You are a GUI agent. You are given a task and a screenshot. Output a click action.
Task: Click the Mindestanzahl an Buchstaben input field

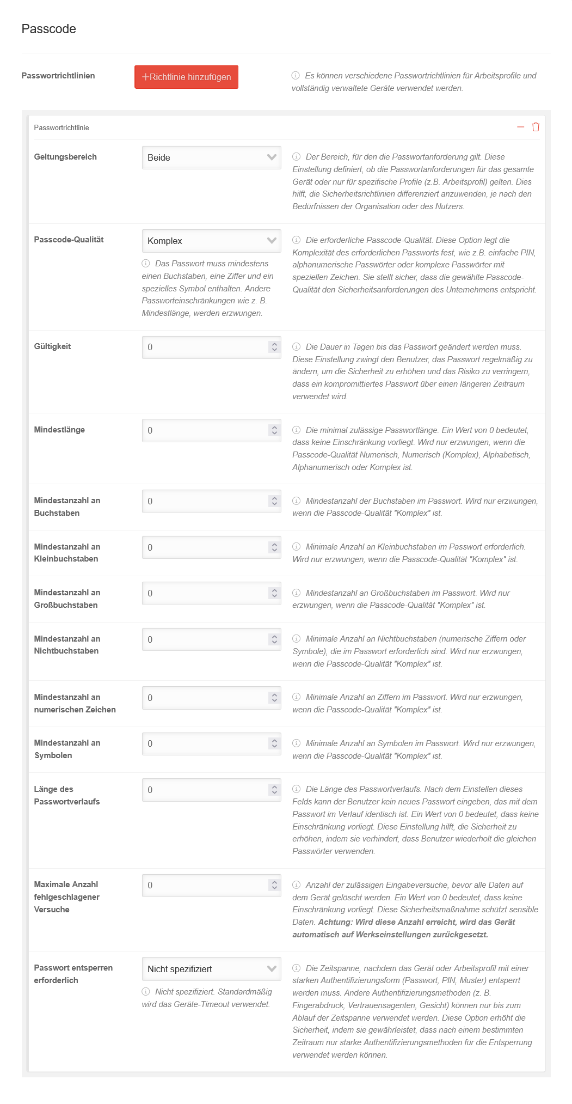(x=205, y=501)
